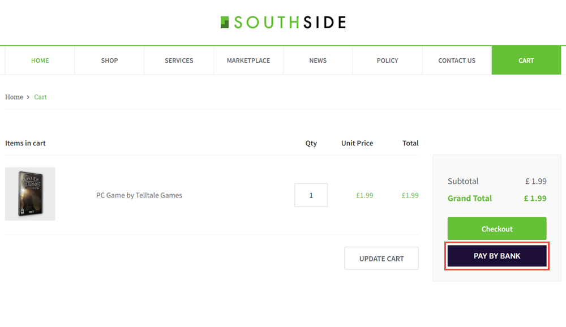Open the Services navigation tab
Screen dimensions: 566x327
179,61
